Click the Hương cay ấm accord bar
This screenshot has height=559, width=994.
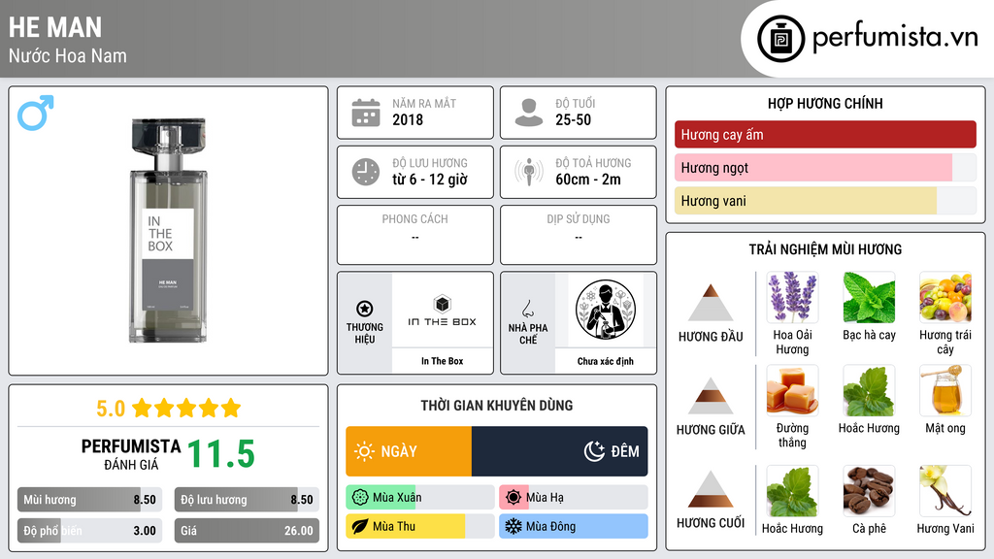point(825,134)
